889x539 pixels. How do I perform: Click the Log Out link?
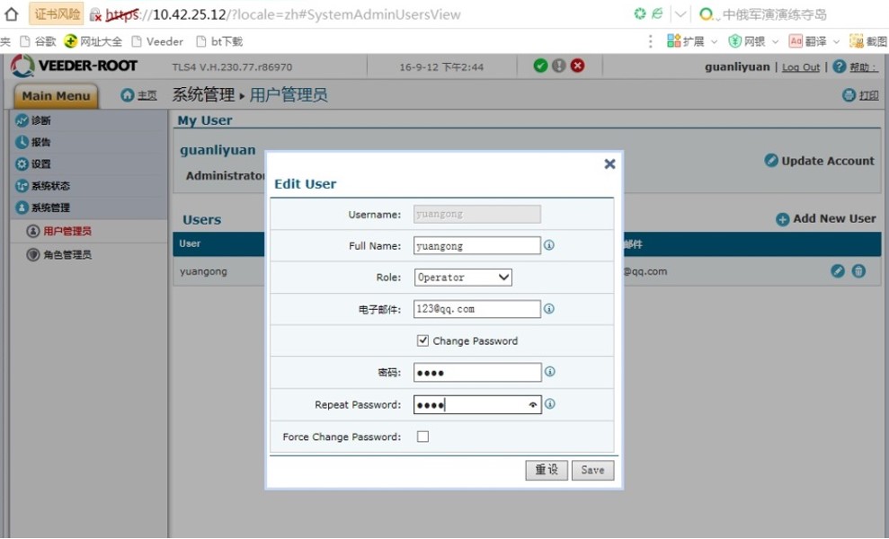tap(801, 67)
